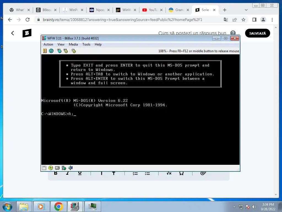Click the network status icon in 86Box

tap(64, 168)
